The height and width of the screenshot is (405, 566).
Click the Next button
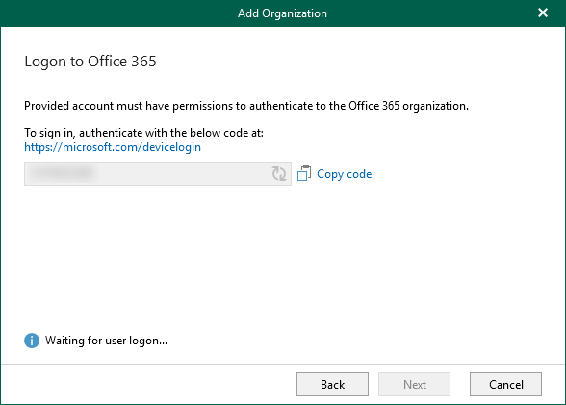coord(414,385)
